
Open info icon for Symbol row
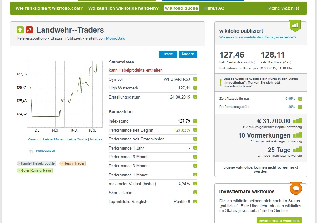(195, 79)
